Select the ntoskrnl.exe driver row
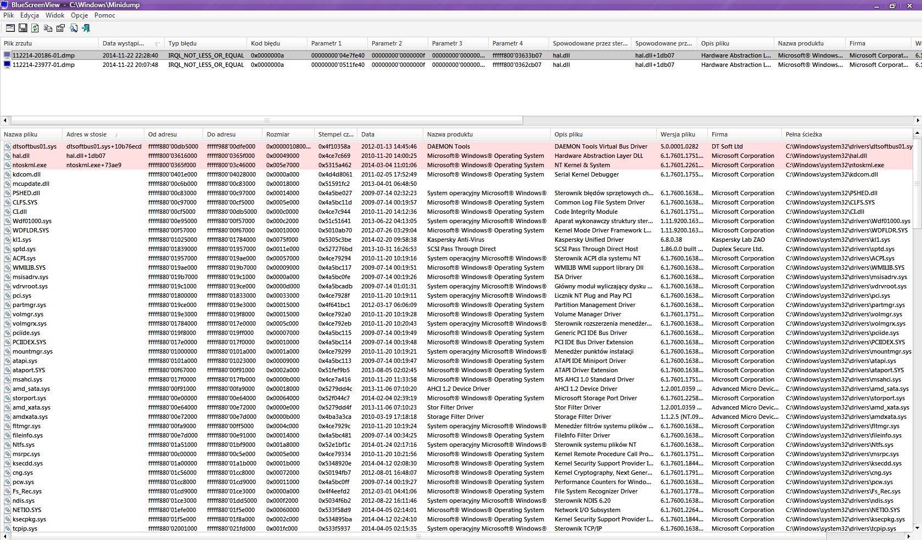Viewport: 922px width, 540px height. click(x=29, y=165)
